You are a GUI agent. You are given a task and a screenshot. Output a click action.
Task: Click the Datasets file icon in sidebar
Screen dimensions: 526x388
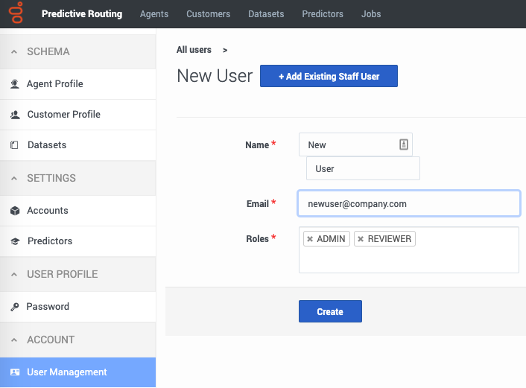coord(14,145)
